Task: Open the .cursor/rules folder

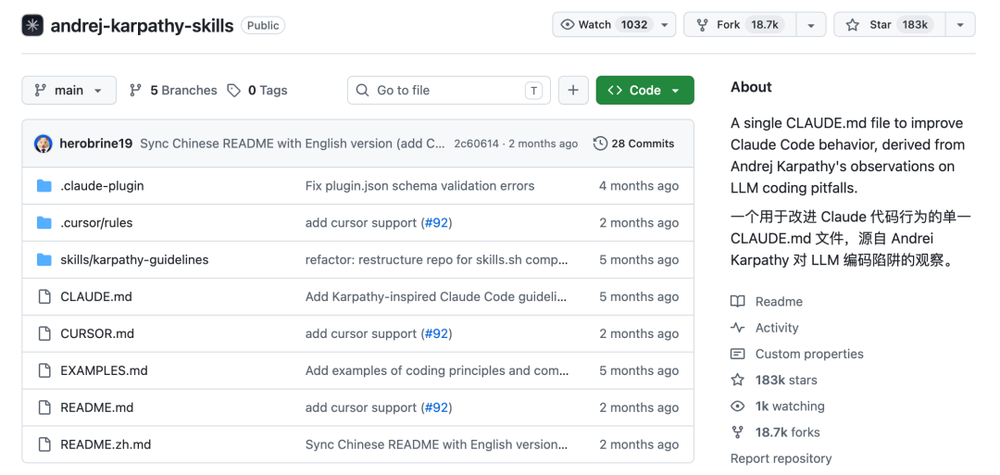Action: tap(96, 223)
